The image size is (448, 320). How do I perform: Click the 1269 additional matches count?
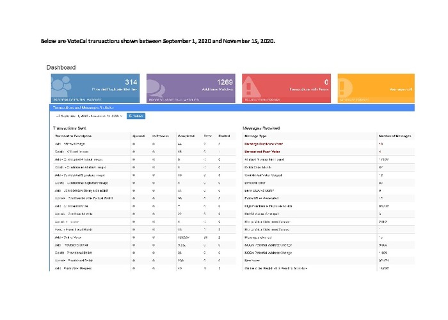point(225,83)
